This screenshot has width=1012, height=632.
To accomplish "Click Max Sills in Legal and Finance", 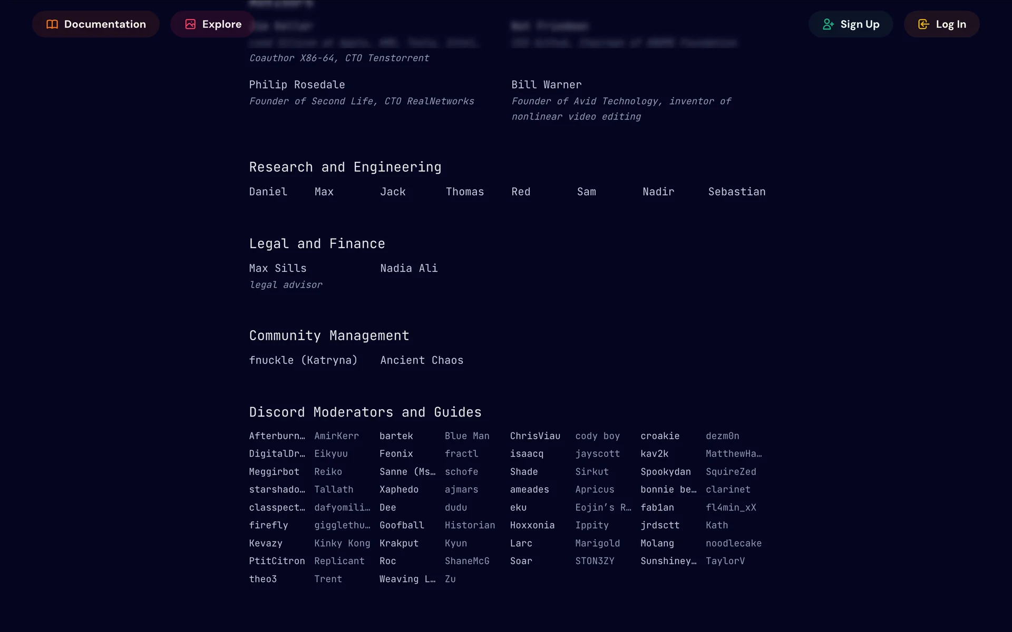I will (x=277, y=268).
